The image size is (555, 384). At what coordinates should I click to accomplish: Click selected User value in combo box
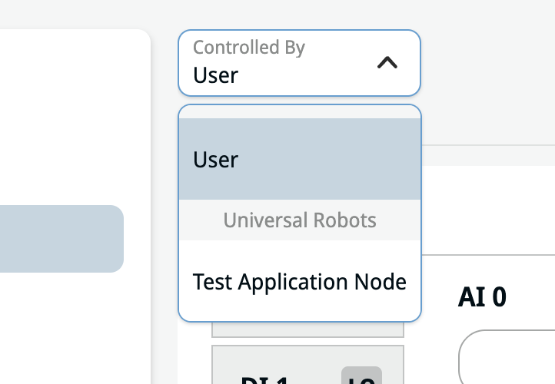tap(216, 75)
